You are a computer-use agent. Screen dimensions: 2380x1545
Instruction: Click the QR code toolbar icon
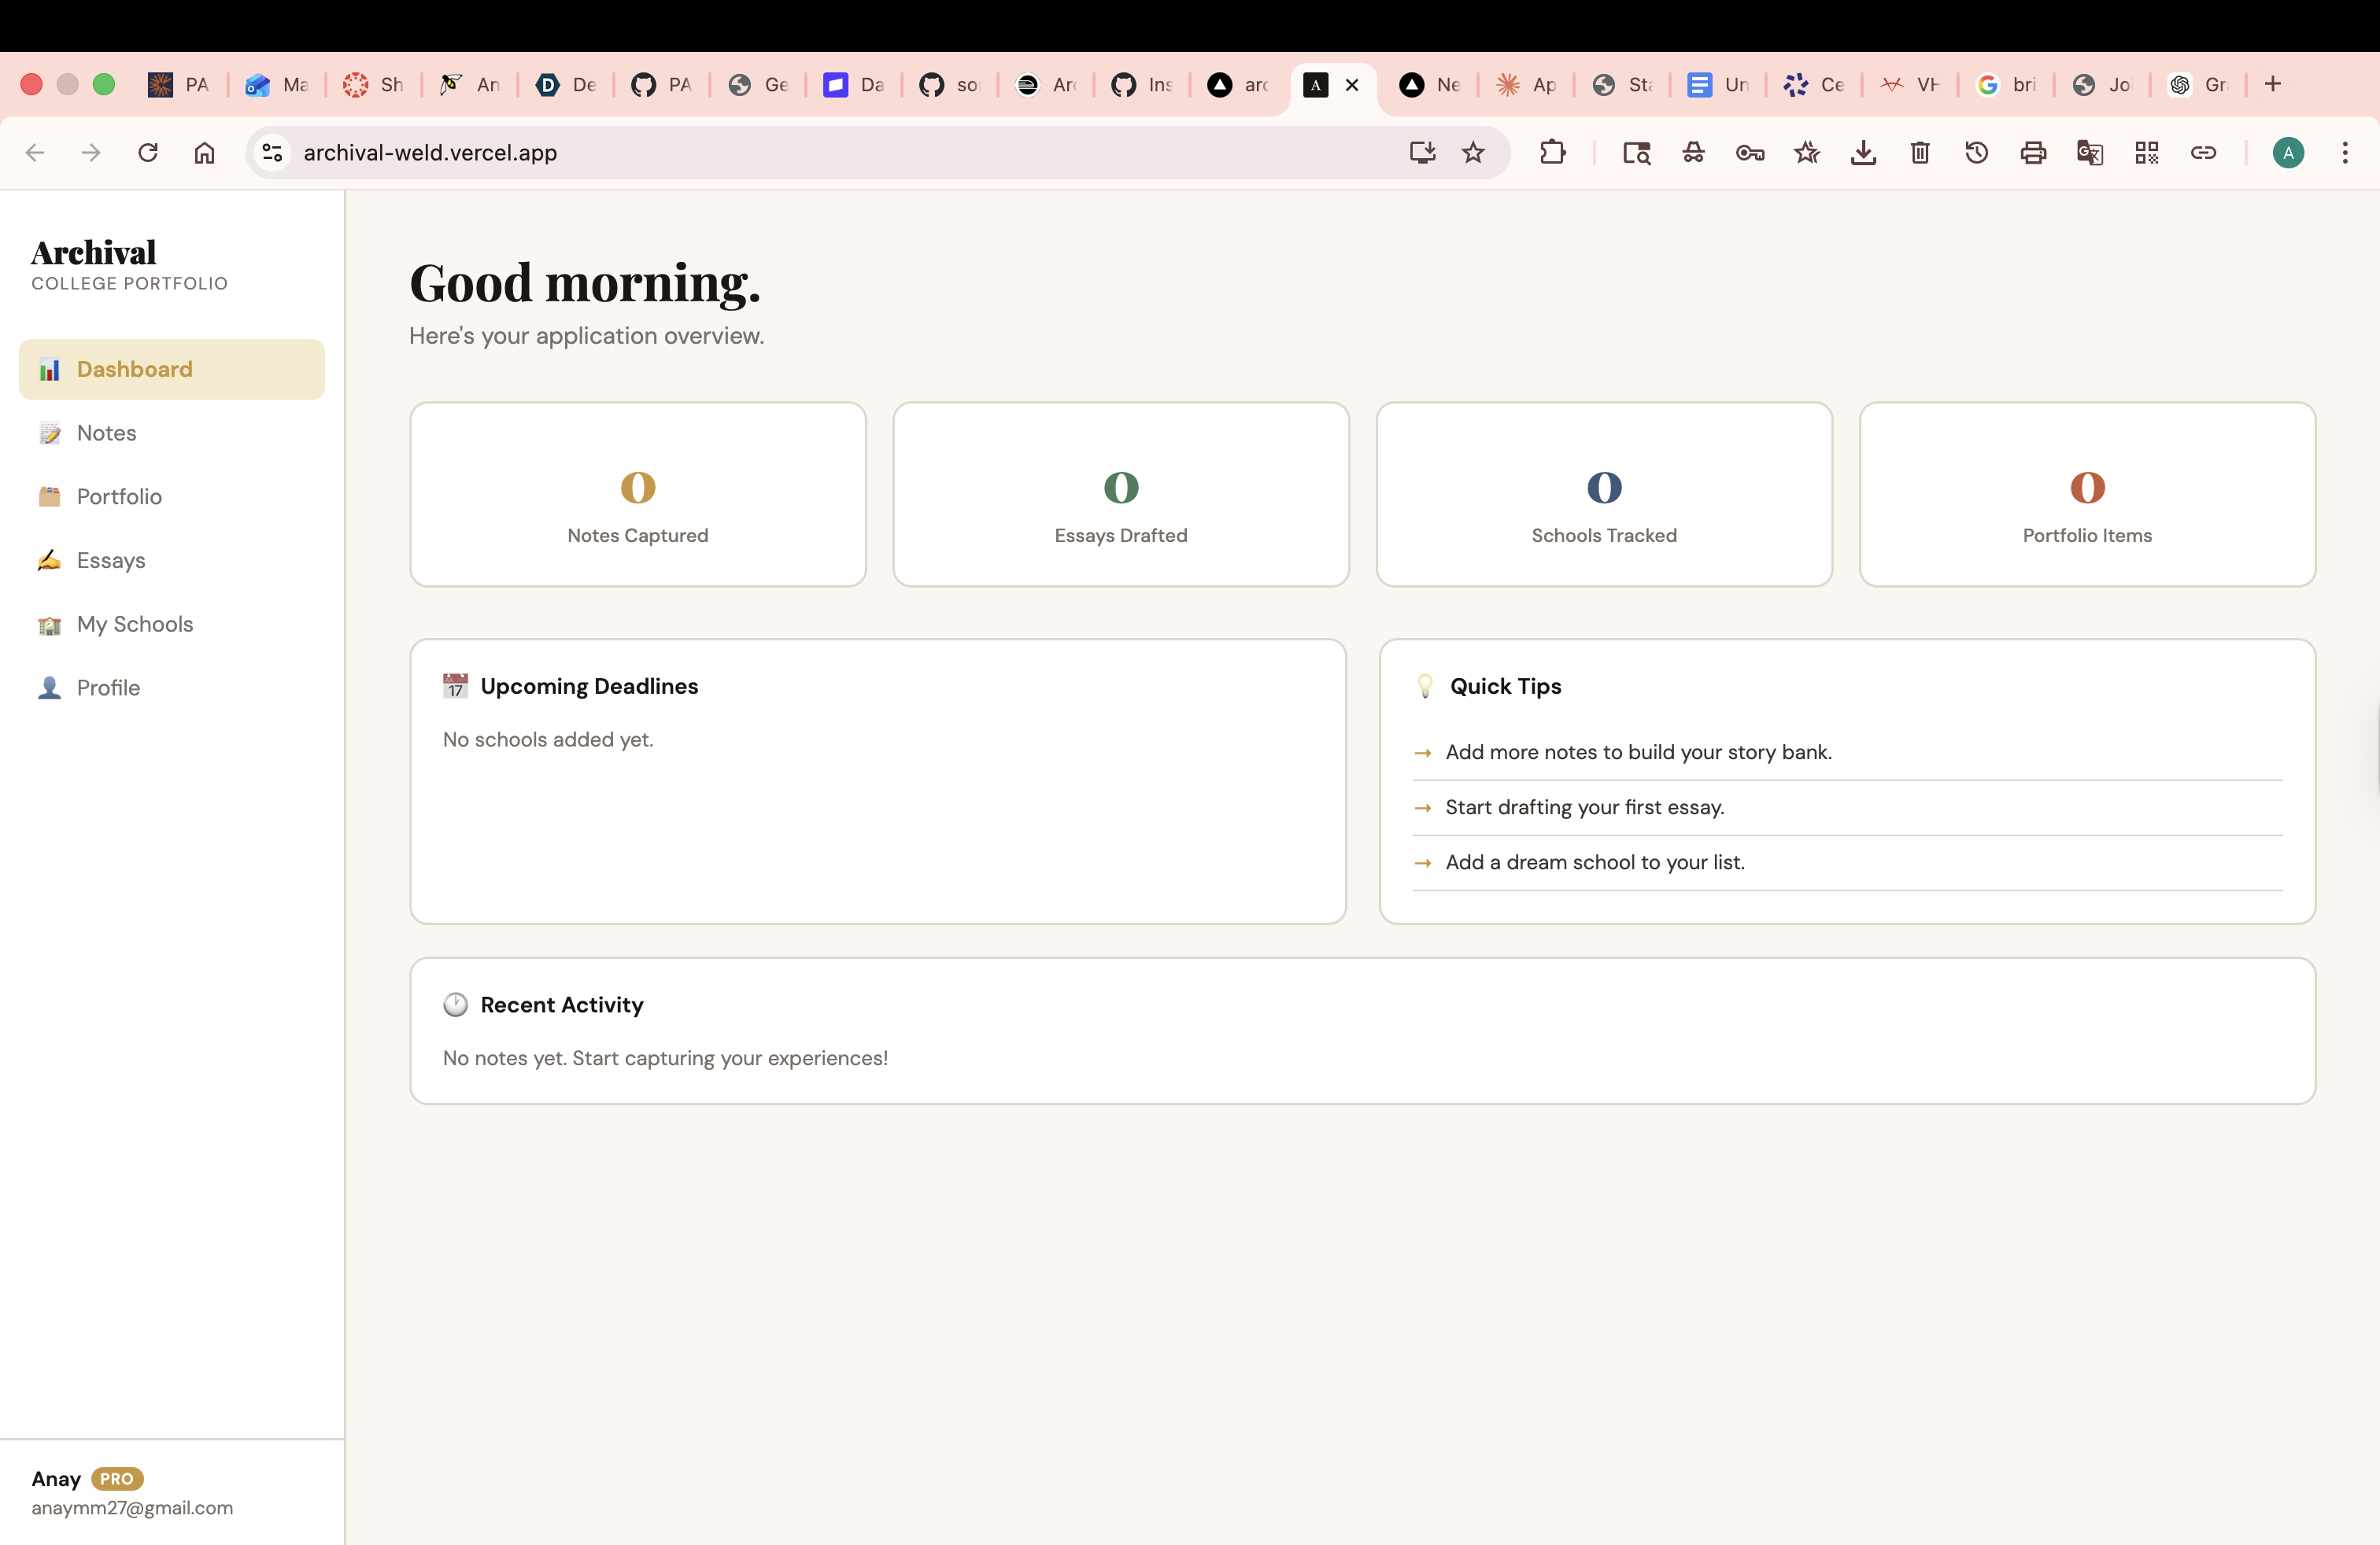pyautogui.click(x=2146, y=153)
